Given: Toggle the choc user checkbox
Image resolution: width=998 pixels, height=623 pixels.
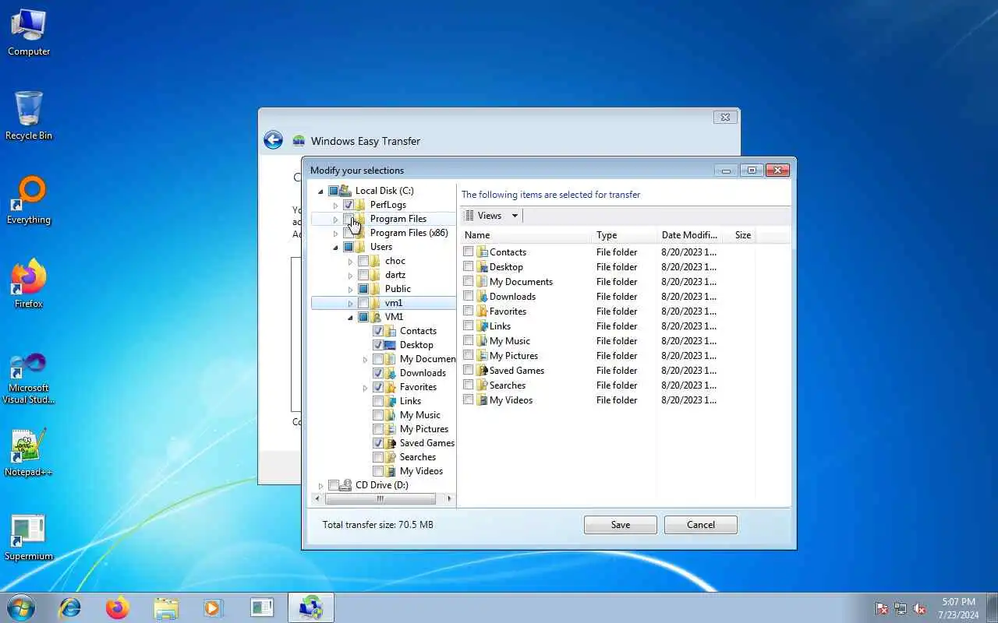Looking at the screenshot, I should pyautogui.click(x=363, y=261).
